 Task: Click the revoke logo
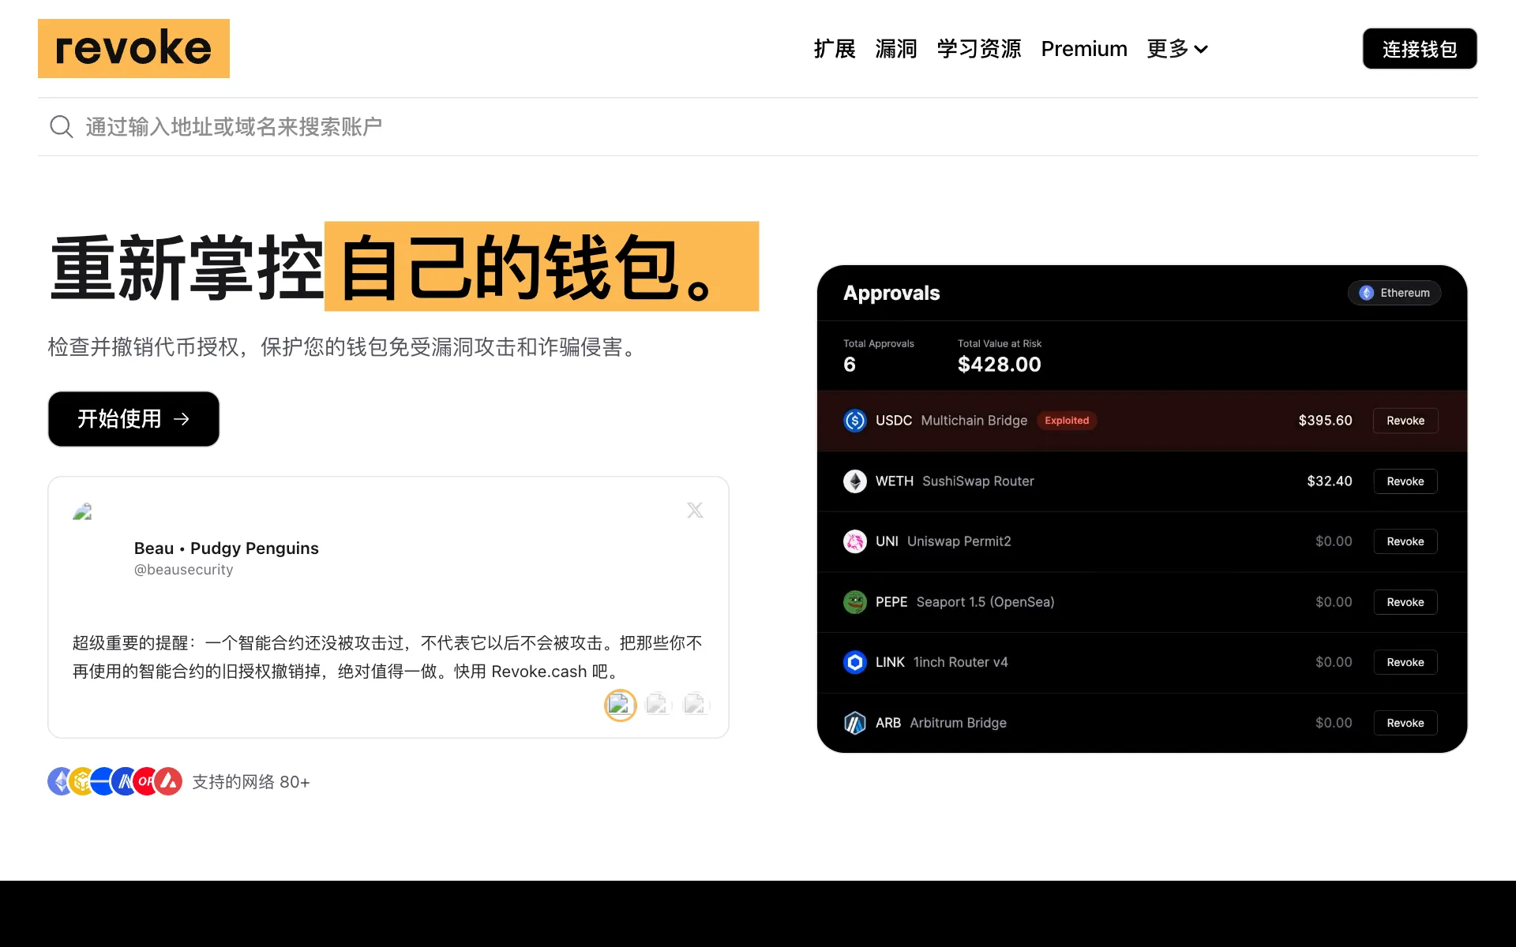point(133,48)
